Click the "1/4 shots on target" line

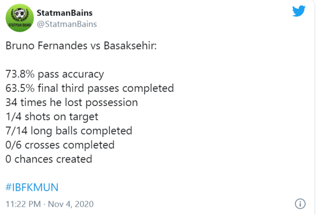[x=52, y=116]
